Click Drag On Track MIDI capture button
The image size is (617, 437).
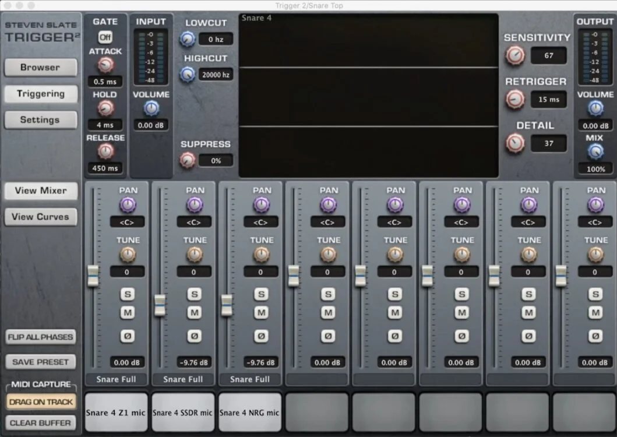[41, 402]
